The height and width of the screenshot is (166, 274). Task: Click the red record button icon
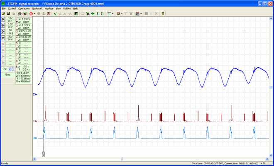tap(31, 14)
